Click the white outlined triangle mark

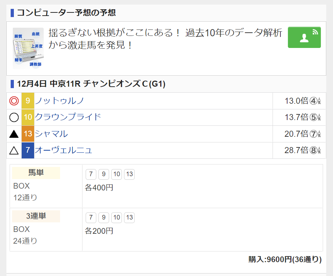(14, 151)
